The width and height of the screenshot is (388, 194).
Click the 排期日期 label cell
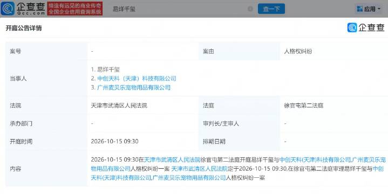239,141
